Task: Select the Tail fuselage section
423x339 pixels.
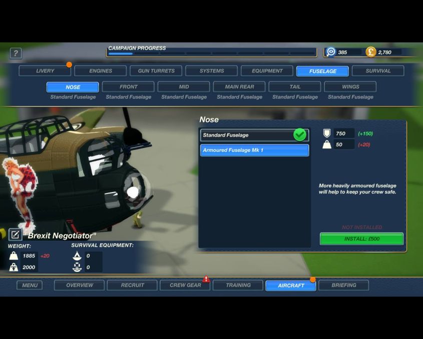Action: (x=295, y=87)
